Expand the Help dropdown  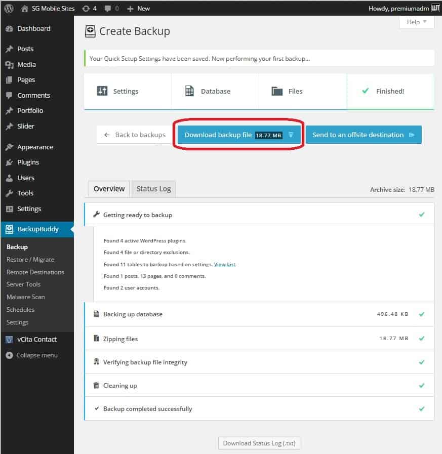click(417, 22)
